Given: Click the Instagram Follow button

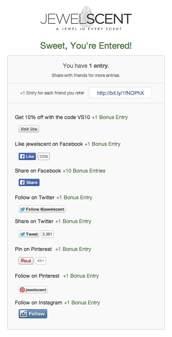Looking at the screenshot, I should tap(33, 314).
